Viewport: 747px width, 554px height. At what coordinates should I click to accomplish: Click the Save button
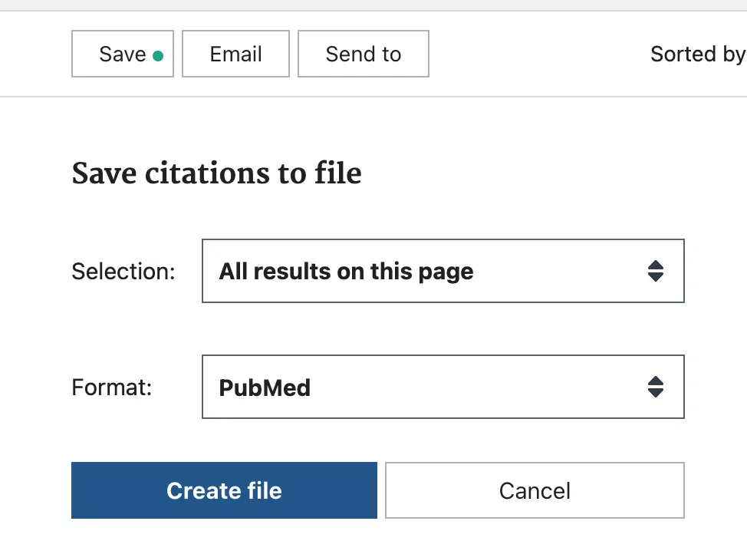[123, 54]
